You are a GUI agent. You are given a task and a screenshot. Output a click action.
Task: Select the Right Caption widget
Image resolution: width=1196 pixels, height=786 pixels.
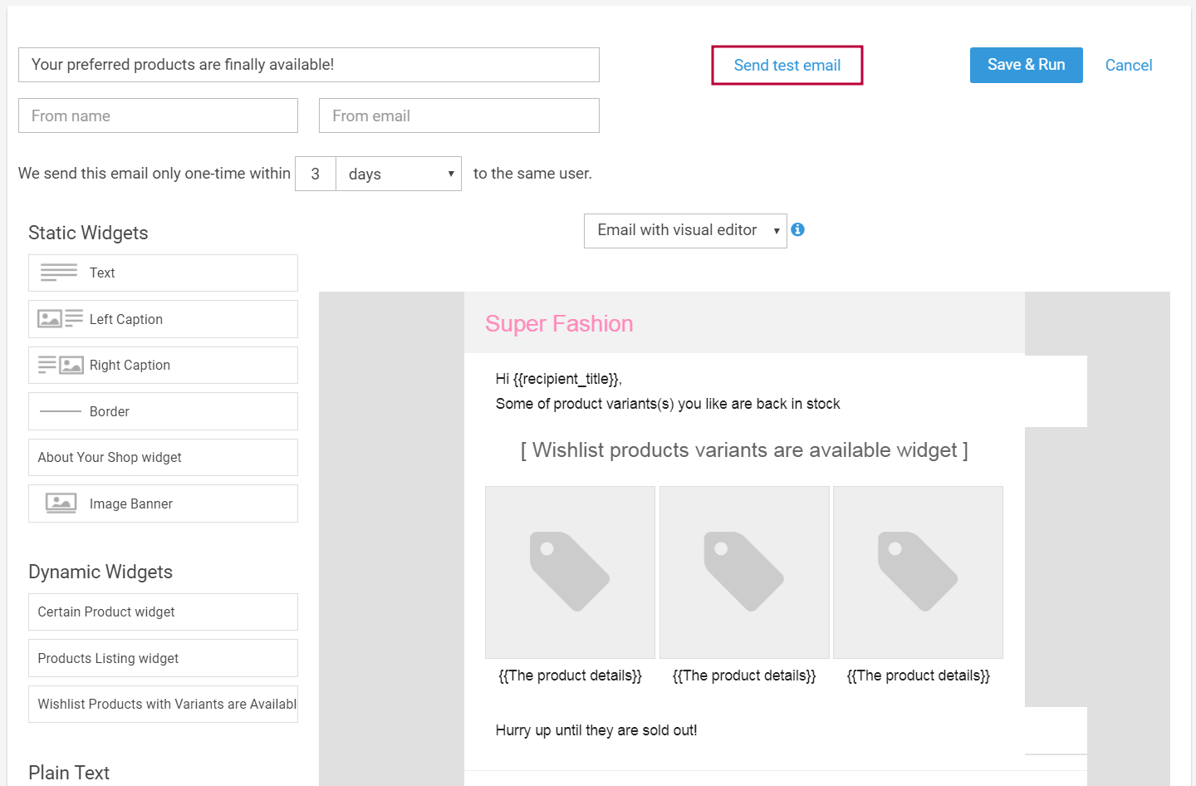[x=163, y=365]
